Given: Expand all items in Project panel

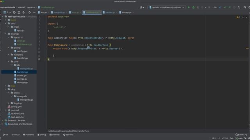Looking at the screenshot, I should [19, 12].
